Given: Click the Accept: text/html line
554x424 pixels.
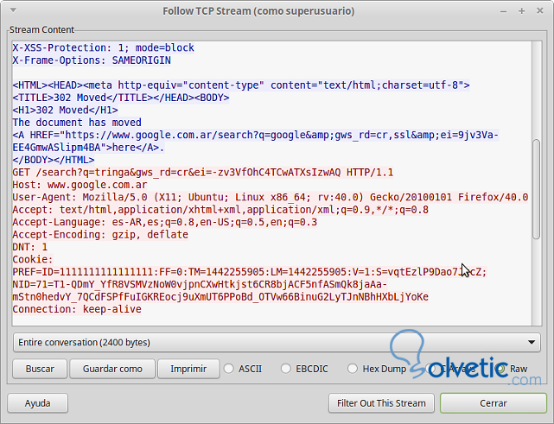Looking at the screenshot, I should [x=220, y=210].
